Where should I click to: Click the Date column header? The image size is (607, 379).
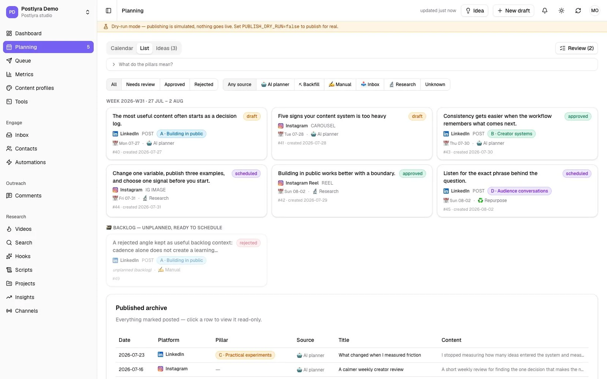(124, 340)
